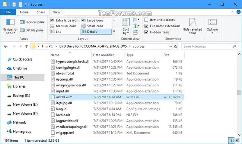Uncheck Hidden items checkbox

(x=146, y=32)
